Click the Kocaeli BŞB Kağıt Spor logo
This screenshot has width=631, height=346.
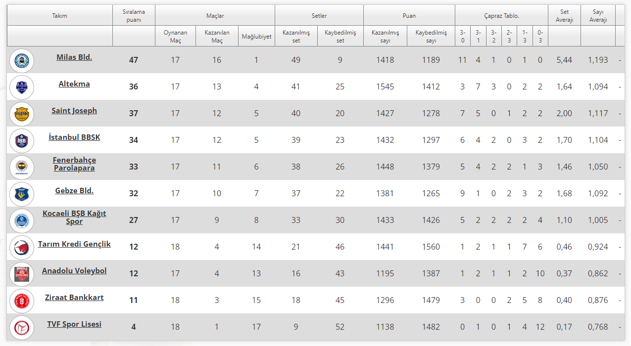(x=22, y=221)
